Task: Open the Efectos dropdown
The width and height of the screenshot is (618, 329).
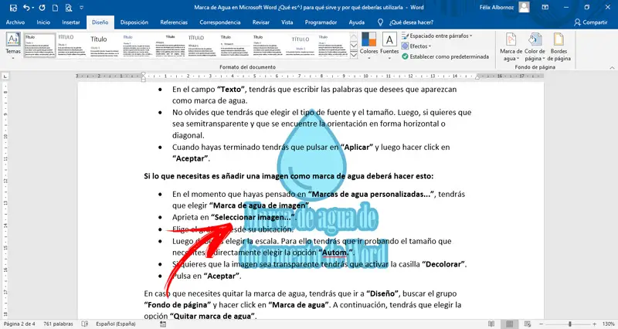Action: tap(416, 46)
